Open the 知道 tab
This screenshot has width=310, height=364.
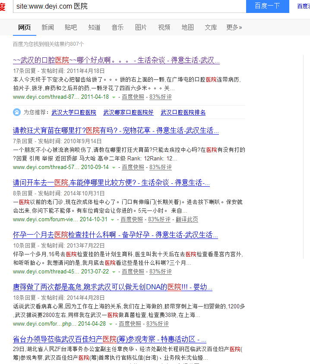coord(95,28)
